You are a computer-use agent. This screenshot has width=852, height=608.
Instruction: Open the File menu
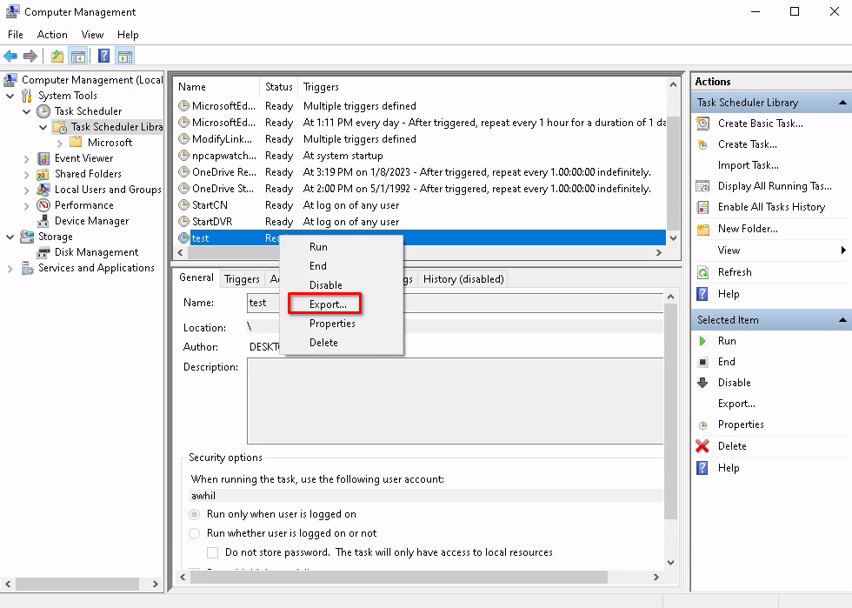click(x=16, y=35)
